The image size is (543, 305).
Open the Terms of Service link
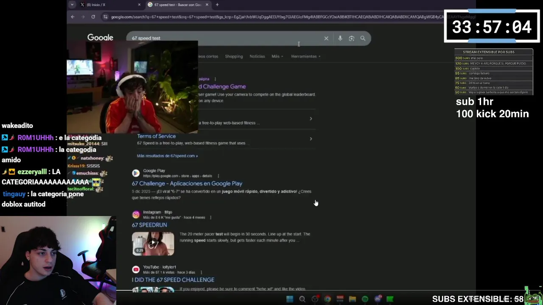tap(156, 136)
